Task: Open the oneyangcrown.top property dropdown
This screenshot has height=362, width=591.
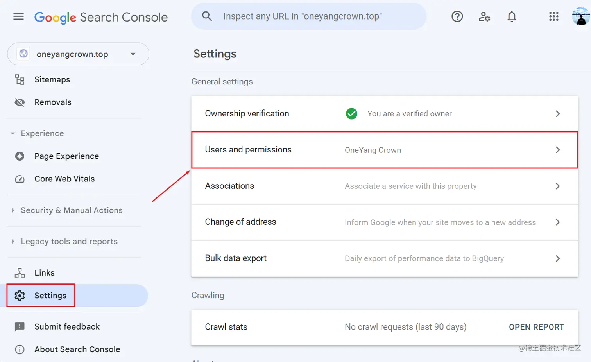Action: [x=78, y=54]
